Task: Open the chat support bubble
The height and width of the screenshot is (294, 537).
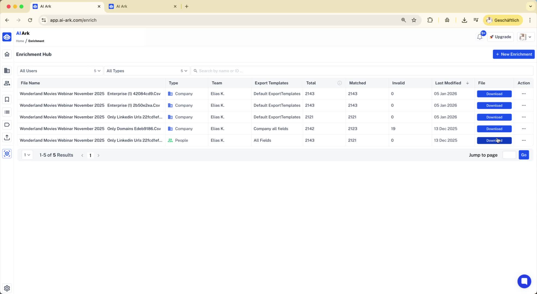Action: pos(524,281)
